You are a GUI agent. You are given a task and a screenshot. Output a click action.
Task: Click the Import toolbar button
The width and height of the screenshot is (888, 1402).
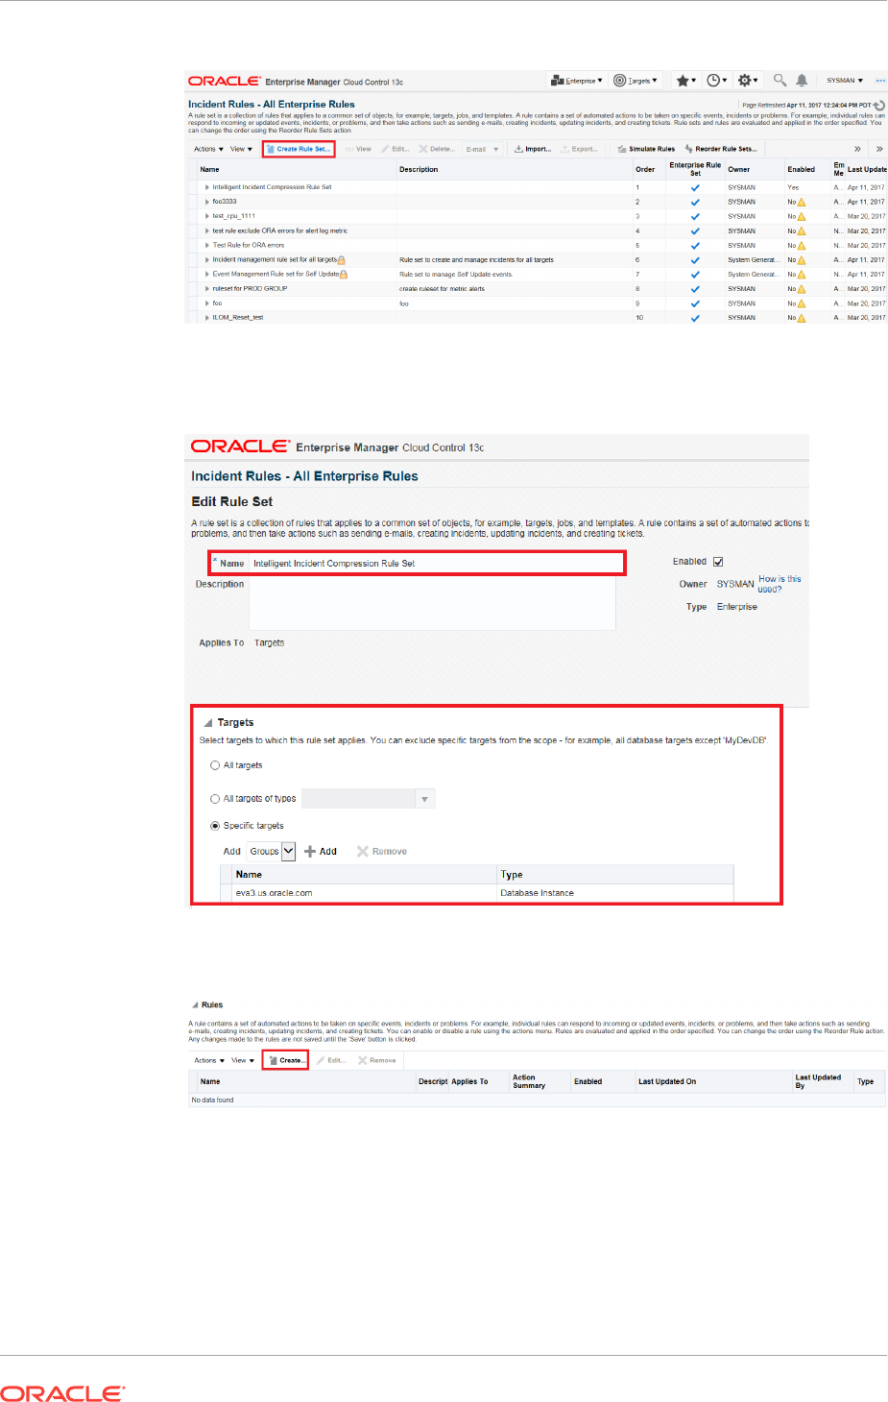[x=533, y=149]
